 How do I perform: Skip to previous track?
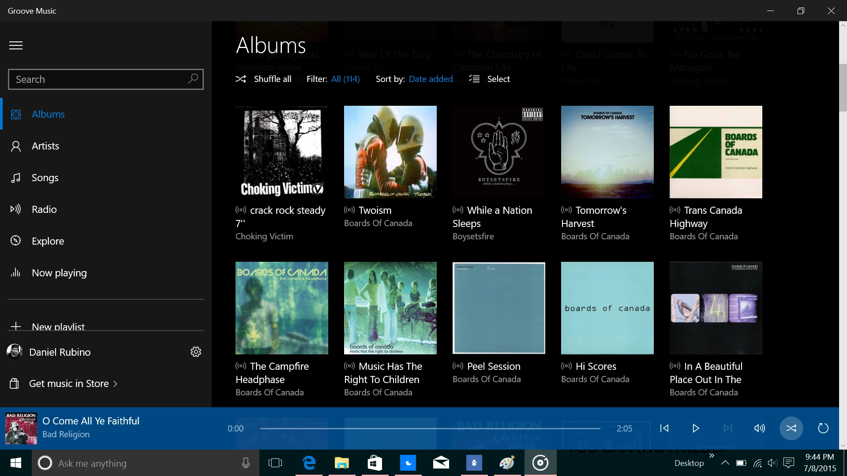point(664,428)
